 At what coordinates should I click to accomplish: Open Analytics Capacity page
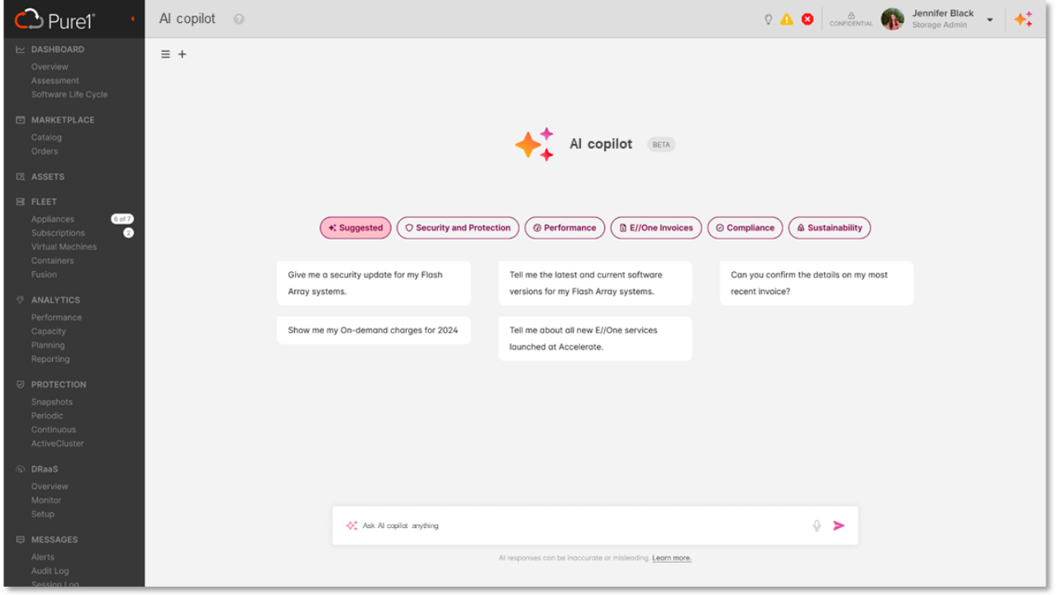point(49,331)
